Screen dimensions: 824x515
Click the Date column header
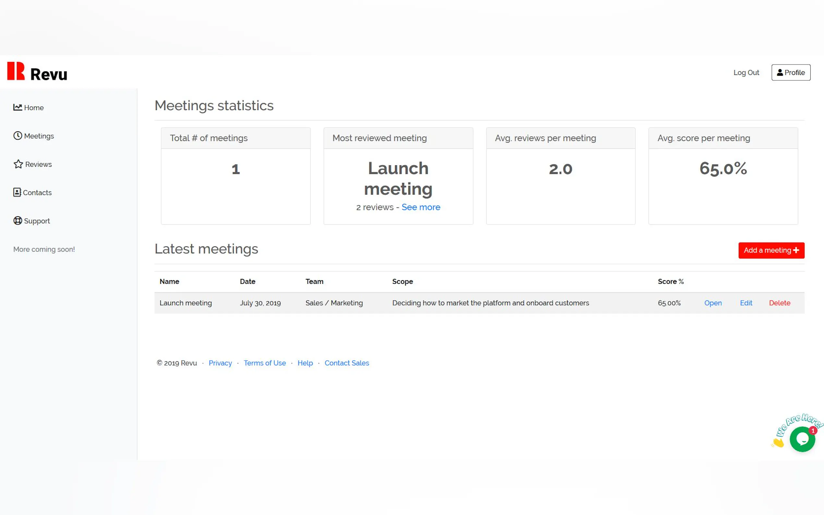(x=247, y=281)
